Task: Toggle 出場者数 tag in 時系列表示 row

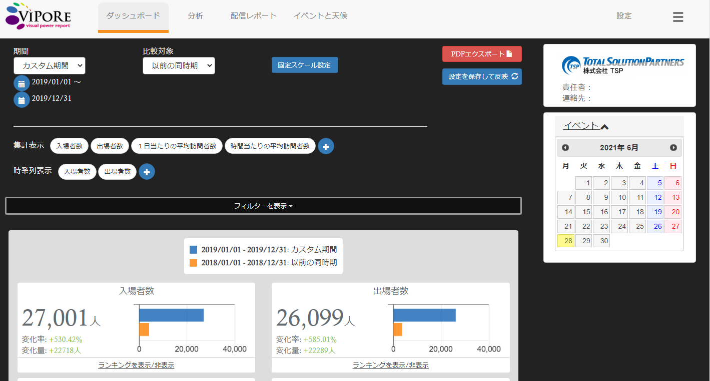Action: (x=117, y=172)
